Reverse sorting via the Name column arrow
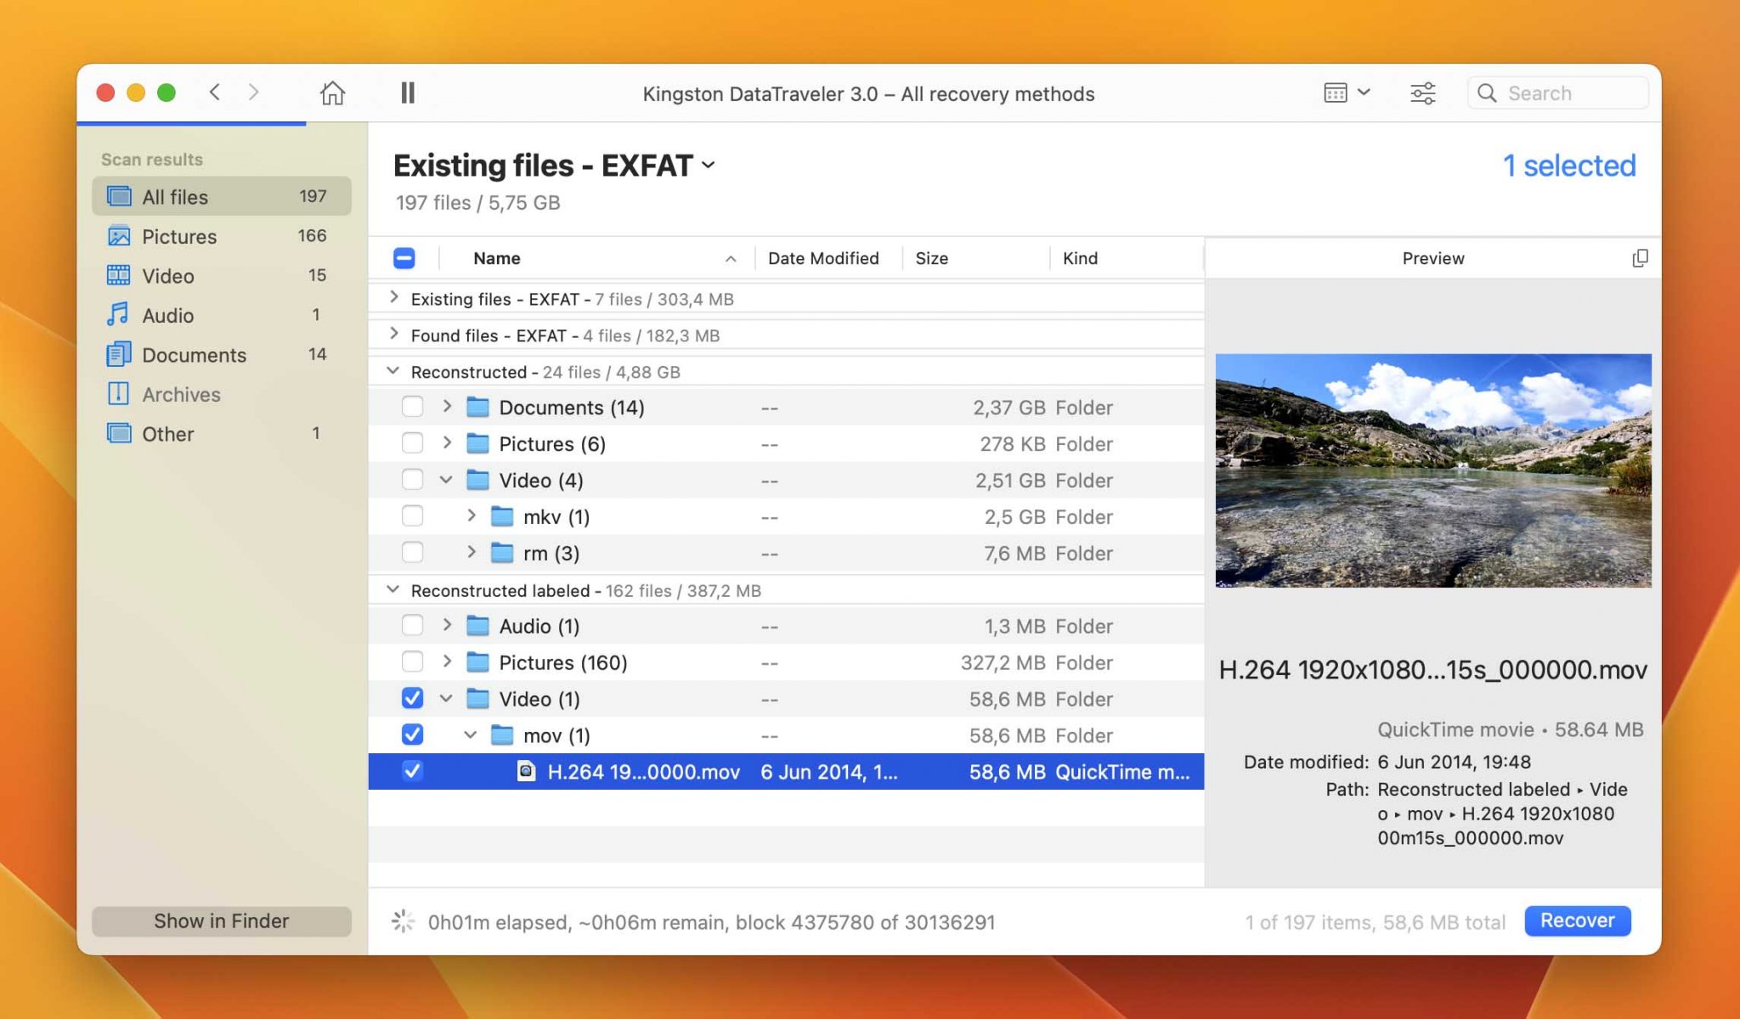1740x1019 pixels. [x=731, y=257]
